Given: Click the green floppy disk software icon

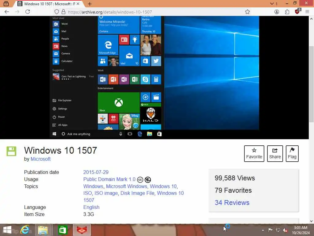Looking at the screenshot, I should tap(11, 151).
